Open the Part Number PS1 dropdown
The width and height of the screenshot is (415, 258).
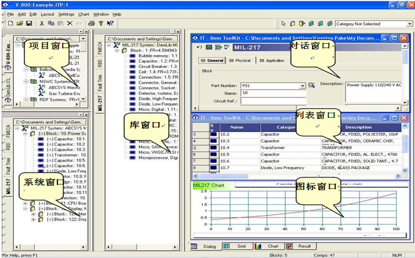coord(303,86)
